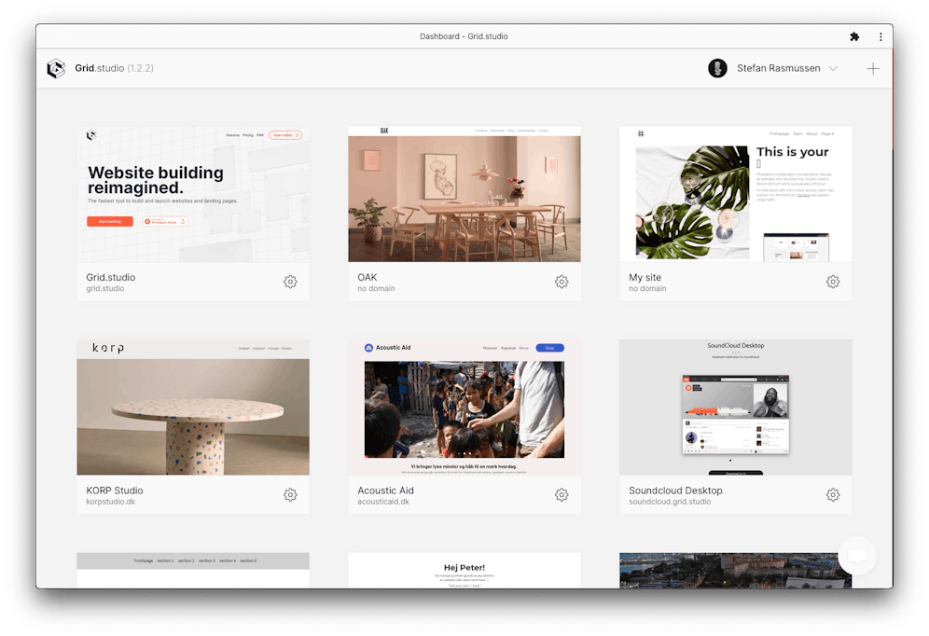
Task: Open the browser extensions puzzle icon
Action: point(854,36)
